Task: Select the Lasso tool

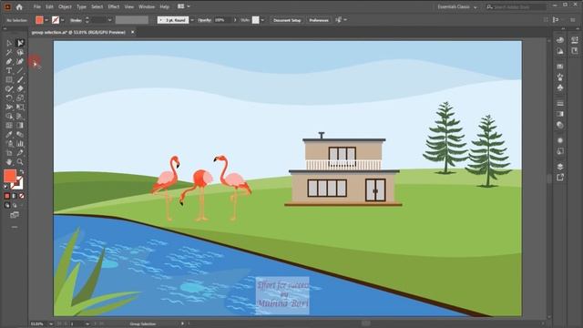Action: [20, 53]
